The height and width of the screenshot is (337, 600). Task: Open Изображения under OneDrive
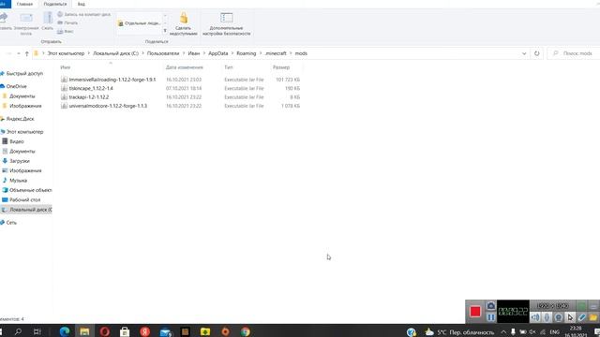coord(25,106)
